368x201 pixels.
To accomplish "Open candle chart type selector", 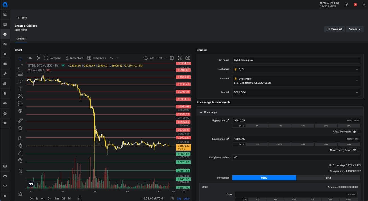I will pos(38,58).
